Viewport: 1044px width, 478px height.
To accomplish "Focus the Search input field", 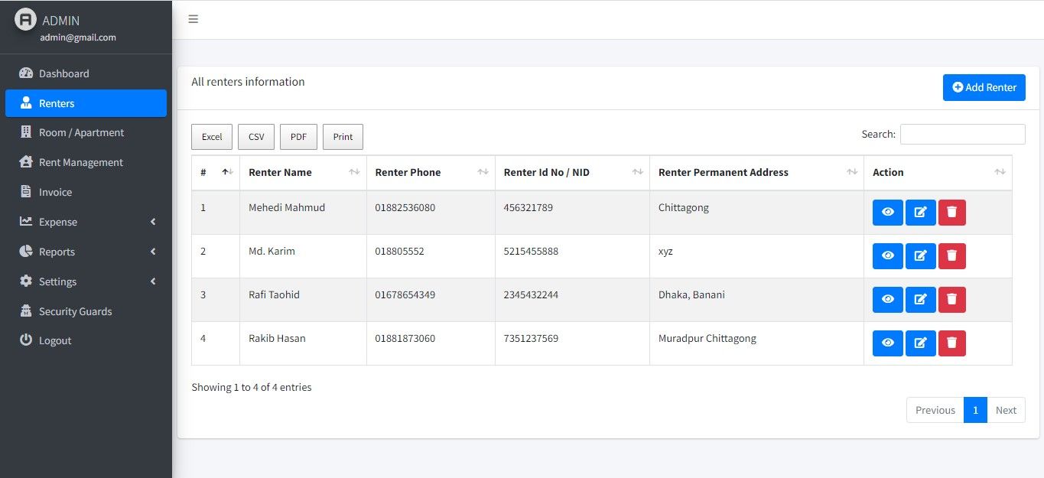I will pos(962,134).
